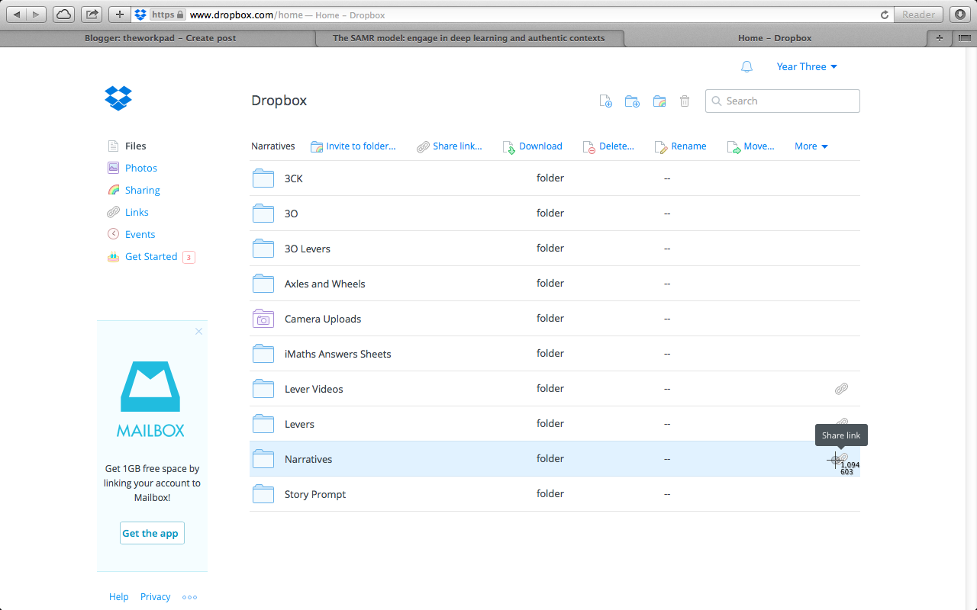Click the Search input field

[x=782, y=101]
